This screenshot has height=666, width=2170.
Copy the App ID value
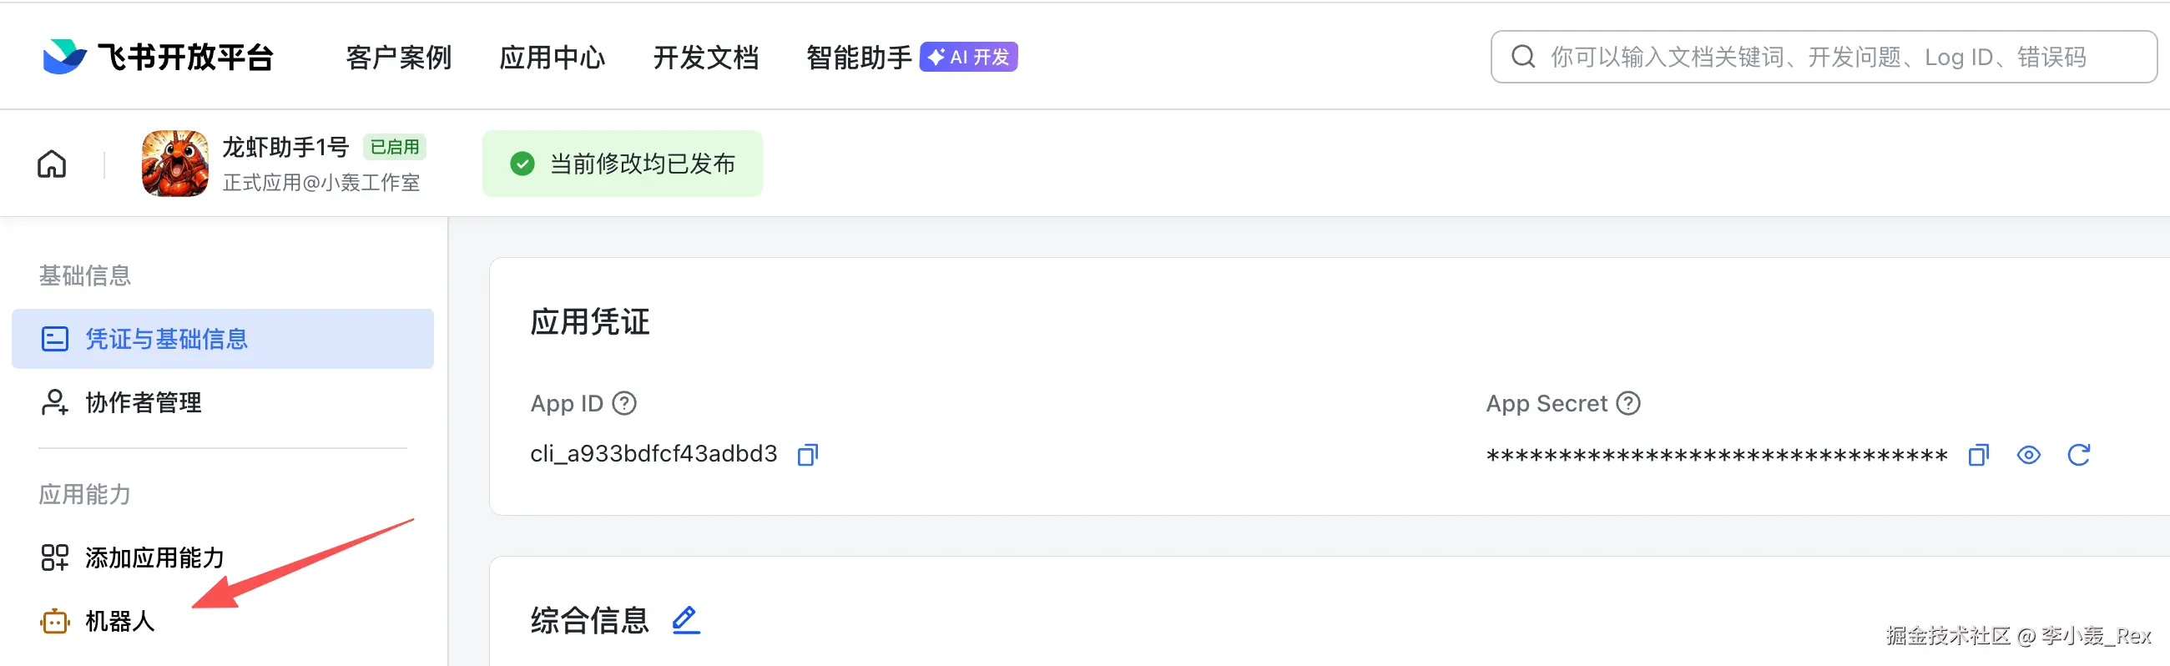(807, 455)
